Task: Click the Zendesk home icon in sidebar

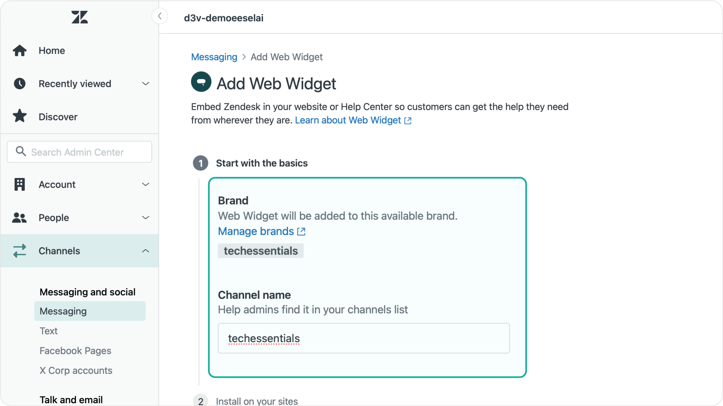Action: [79, 16]
